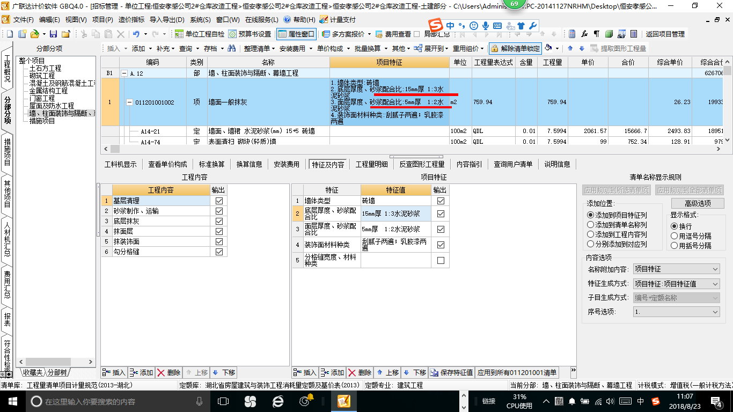Click the Sogou wrench tools icon
The height and width of the screenshot is (412, 733).
[x=533, y=26]
